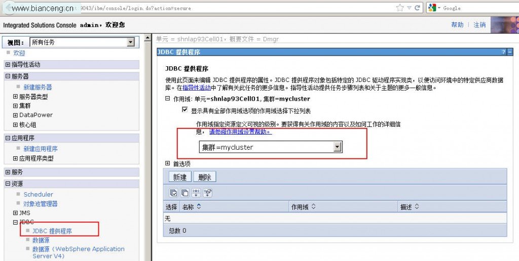
Task: Open the 新建应用程序 link
Action: click(41, 149)
